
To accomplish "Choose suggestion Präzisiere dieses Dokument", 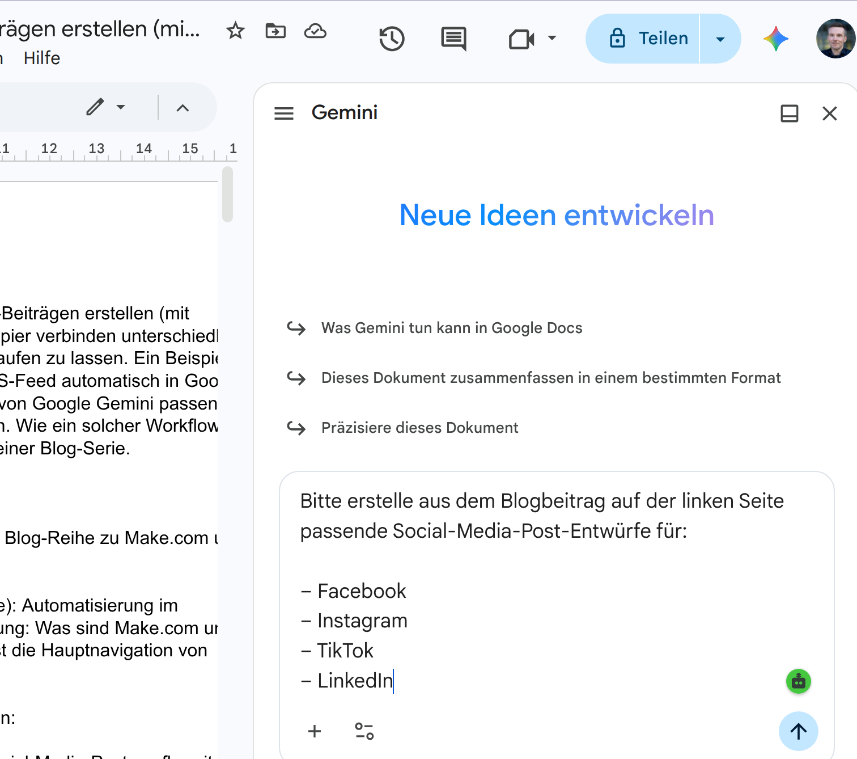I will (419, 428).
